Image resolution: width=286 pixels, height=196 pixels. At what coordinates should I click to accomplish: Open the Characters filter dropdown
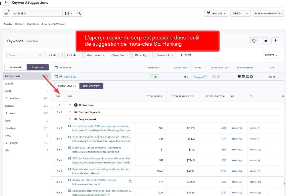(120, 55)
